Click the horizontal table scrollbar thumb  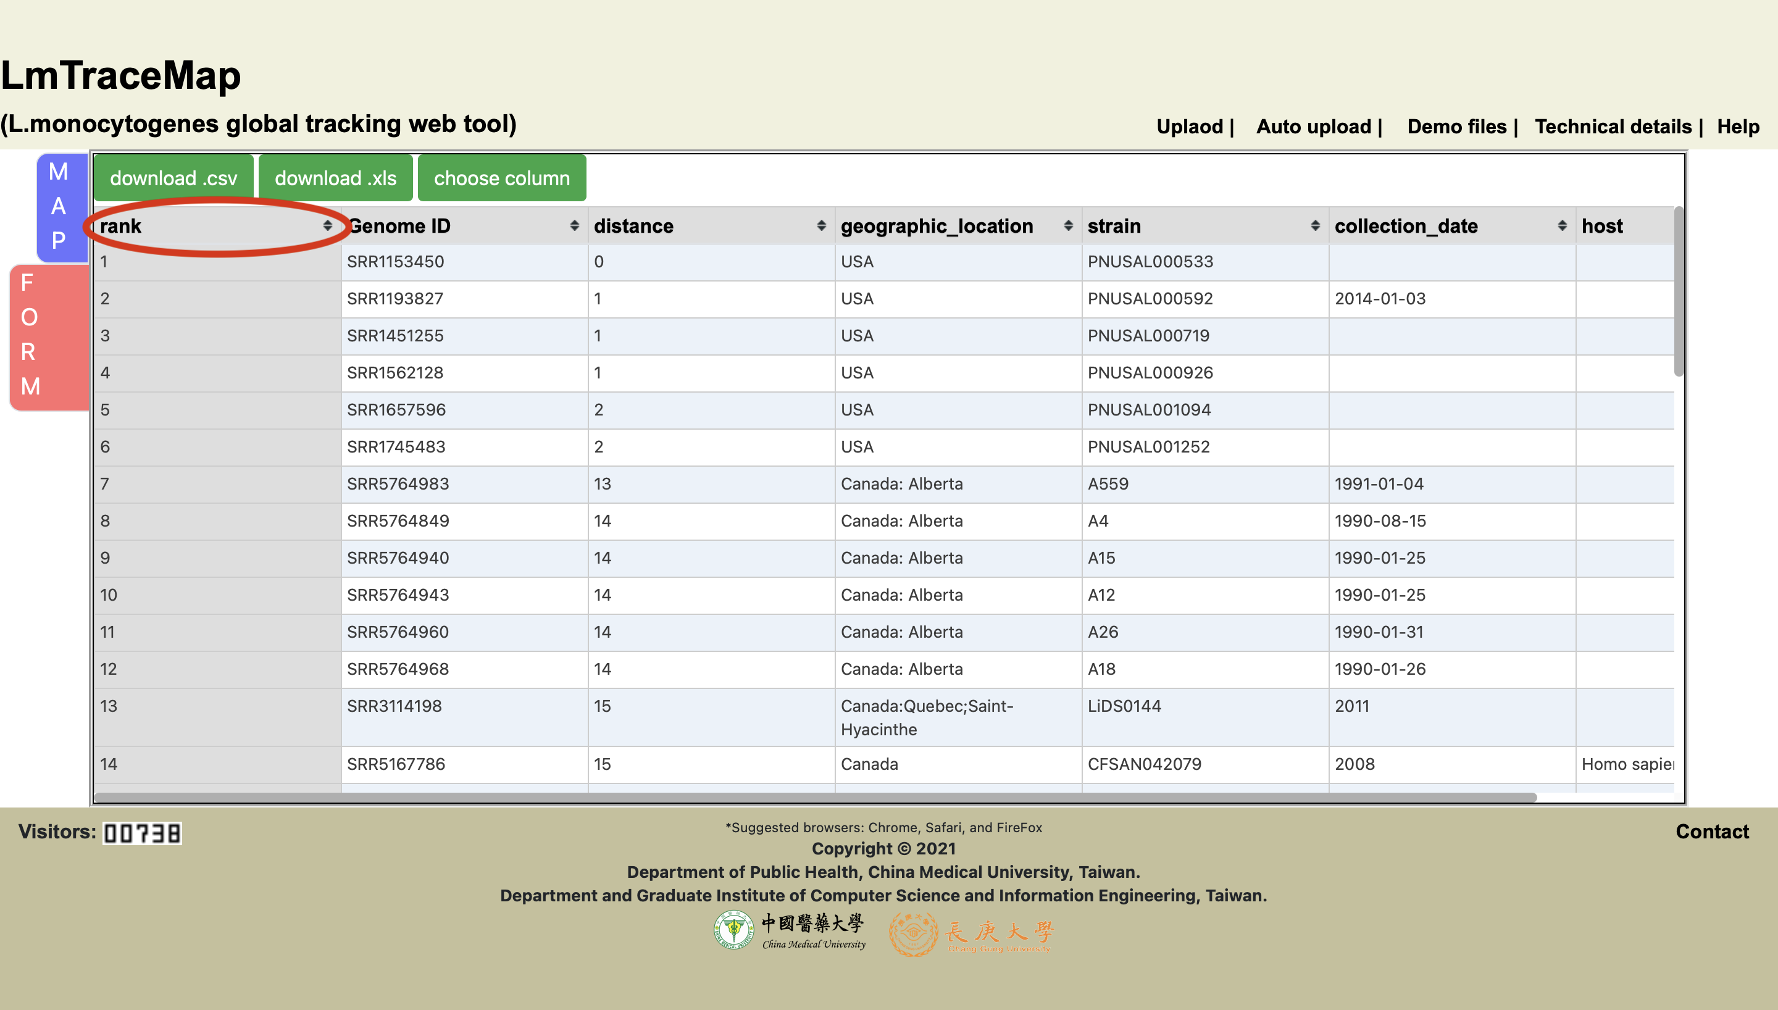click(x=816, y=797)
